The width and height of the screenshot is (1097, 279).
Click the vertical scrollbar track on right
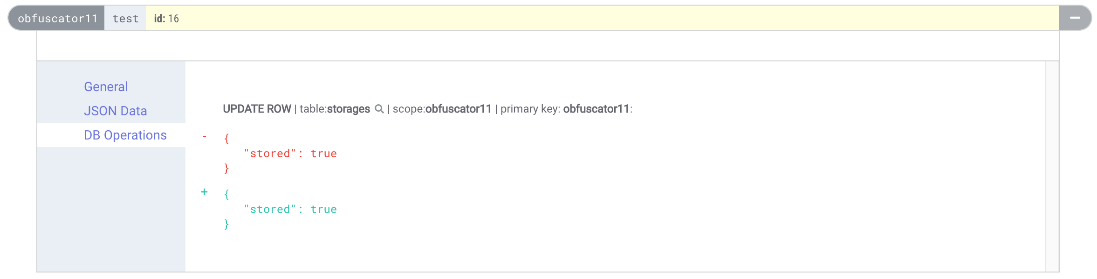pos(1052,166)
